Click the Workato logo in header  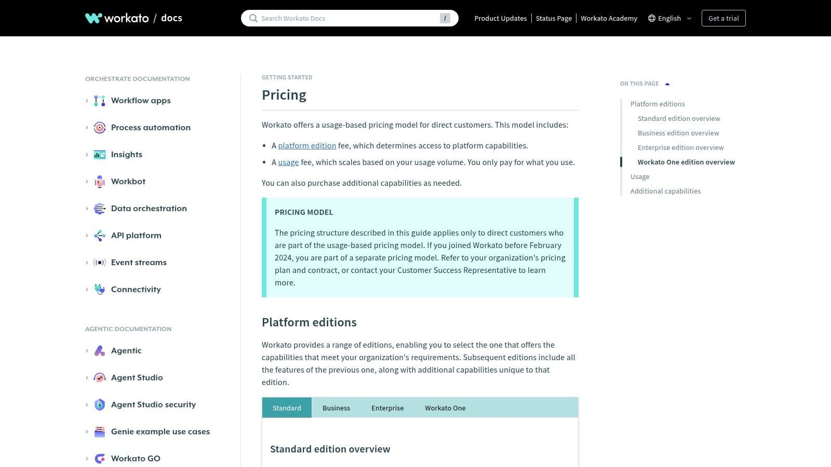[117, 18]
